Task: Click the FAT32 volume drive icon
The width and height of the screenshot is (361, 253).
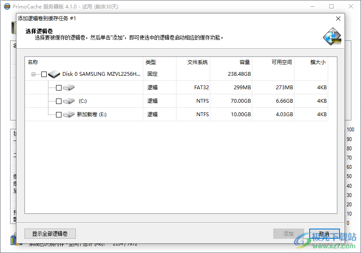Action: [x=69, y=88]
